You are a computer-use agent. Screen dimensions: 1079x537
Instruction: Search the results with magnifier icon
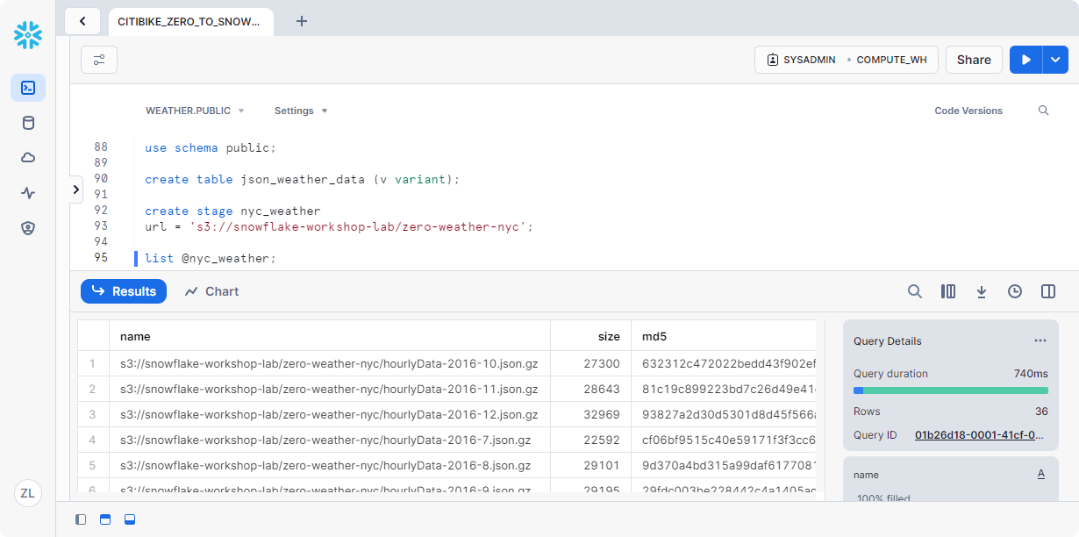[x=915, y=291]
